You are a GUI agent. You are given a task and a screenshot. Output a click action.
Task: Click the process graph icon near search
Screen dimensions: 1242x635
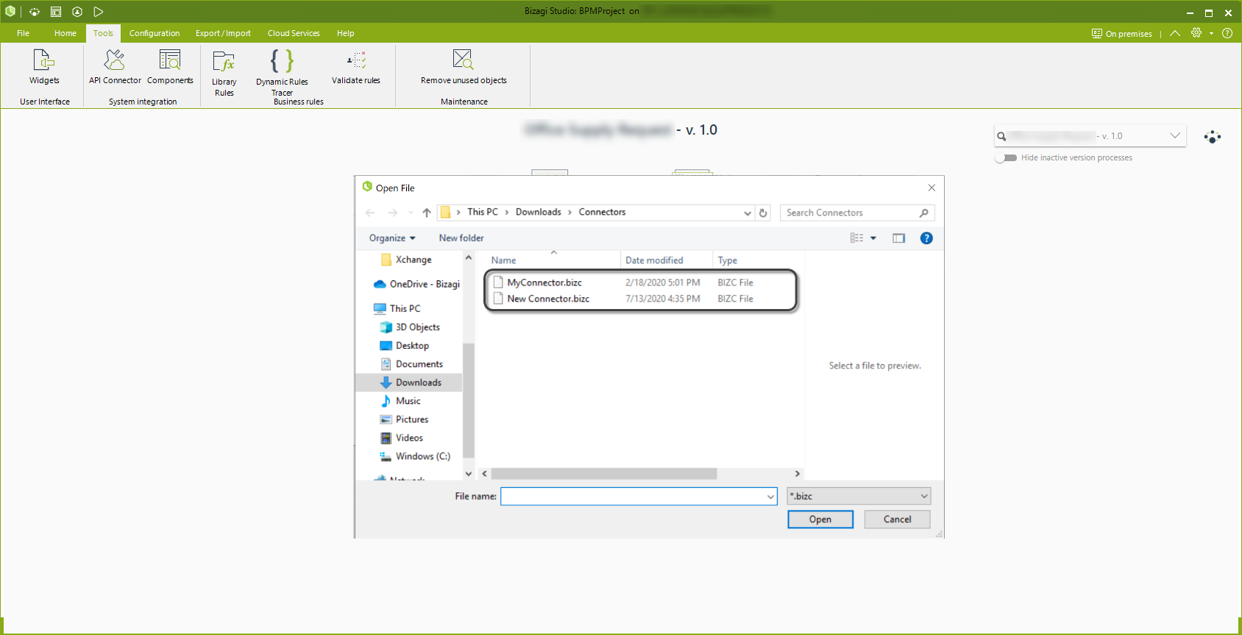click(x=1213, y=137)
